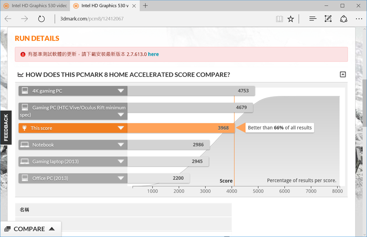Click the Gaming PC HTC Vive monitor icon

click(25, 107)
